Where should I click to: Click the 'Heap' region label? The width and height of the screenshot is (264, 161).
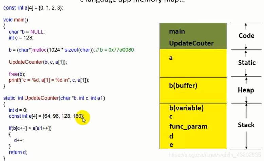click(246, 90)
